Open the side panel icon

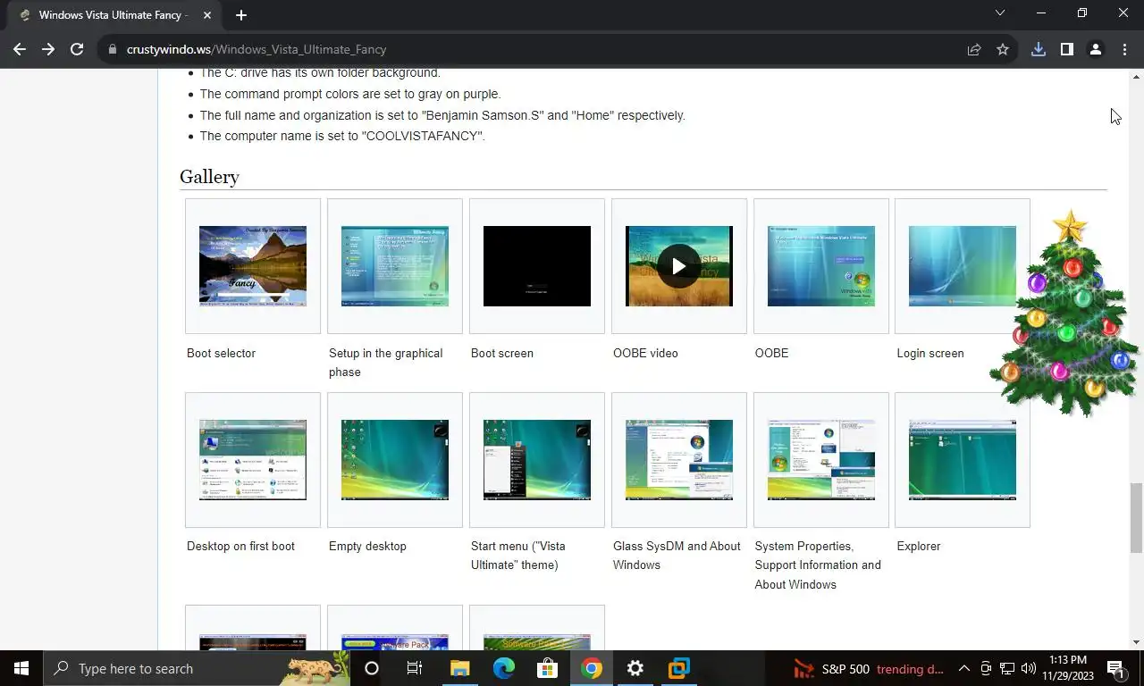(1066, 49)
